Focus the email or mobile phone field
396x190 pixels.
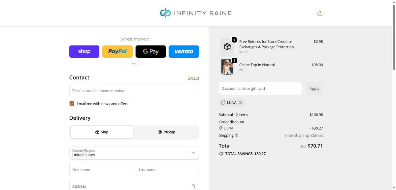click(x=134, y=91)
